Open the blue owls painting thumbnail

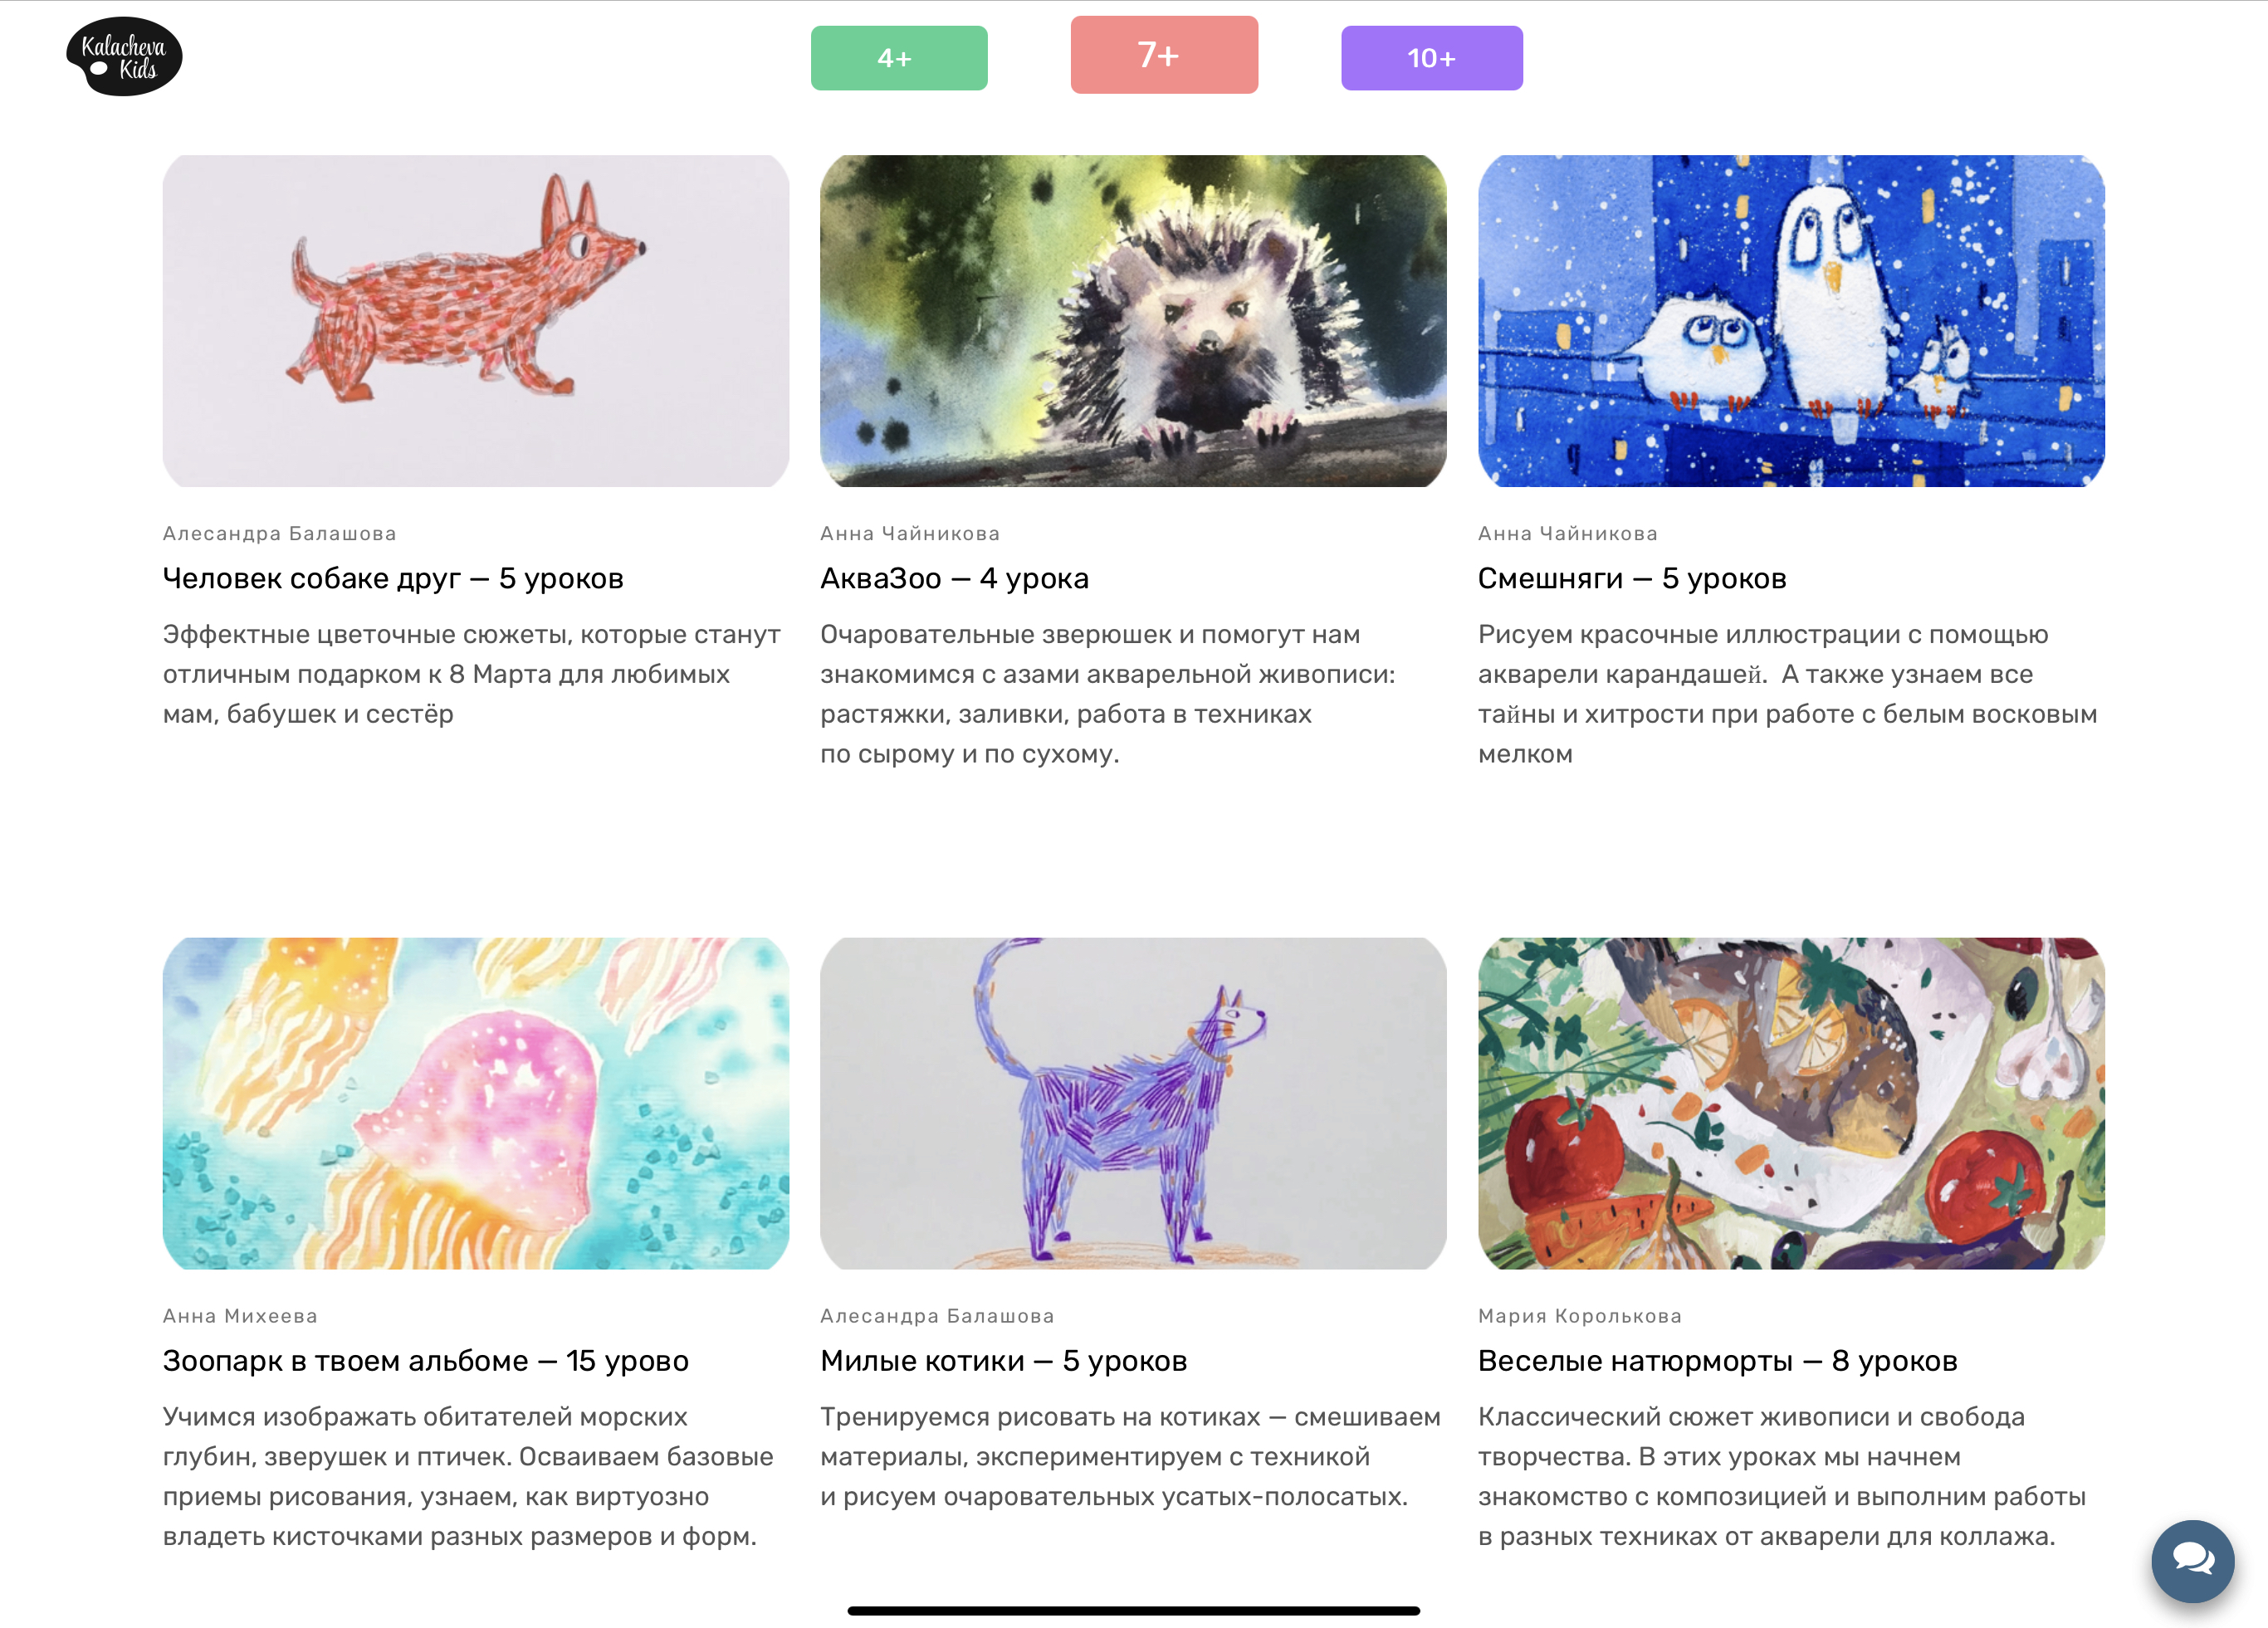tap(1790, 321)
